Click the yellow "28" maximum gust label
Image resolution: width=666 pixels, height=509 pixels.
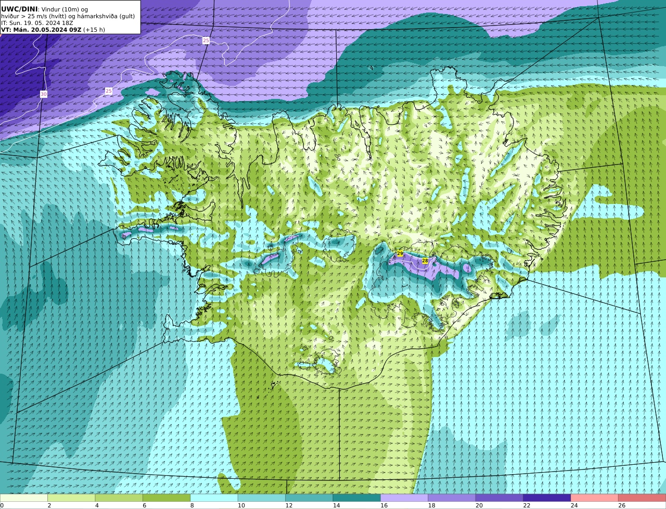click(x=425, y=261)
